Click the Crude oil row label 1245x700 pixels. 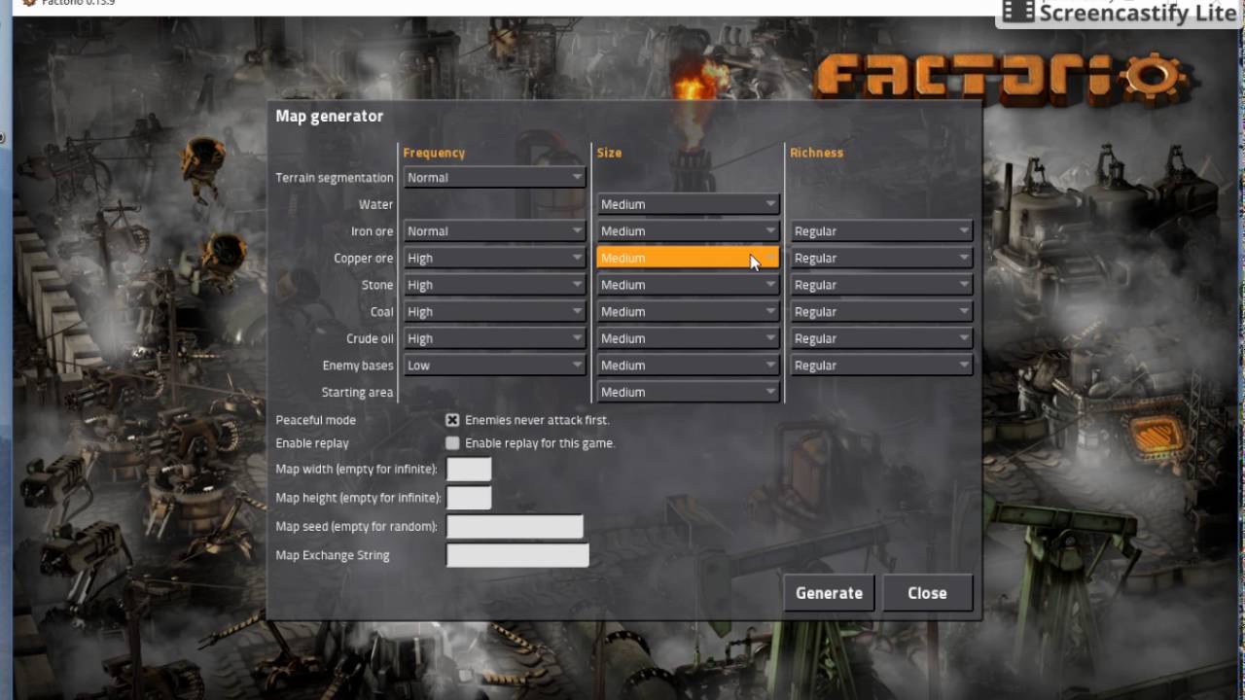pyautogui.click(x=370, y=339)
